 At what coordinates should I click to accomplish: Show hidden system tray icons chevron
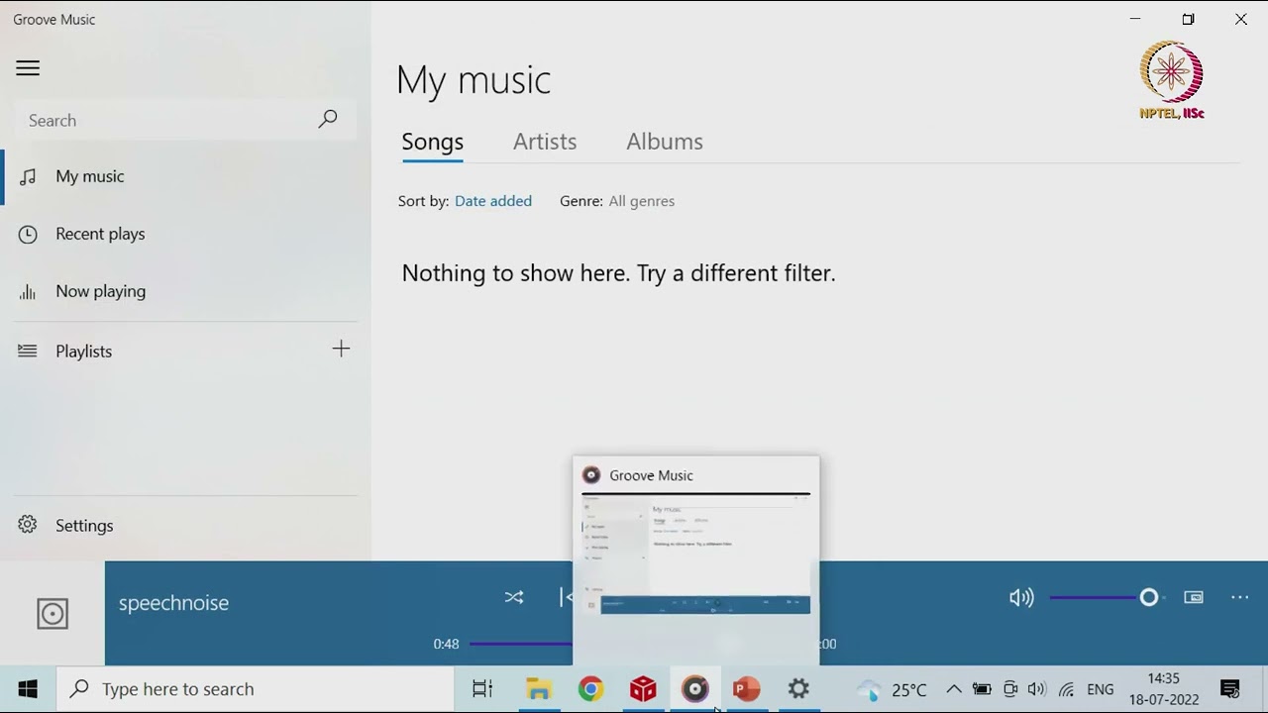pyautogui.click(x=953, y=689)
